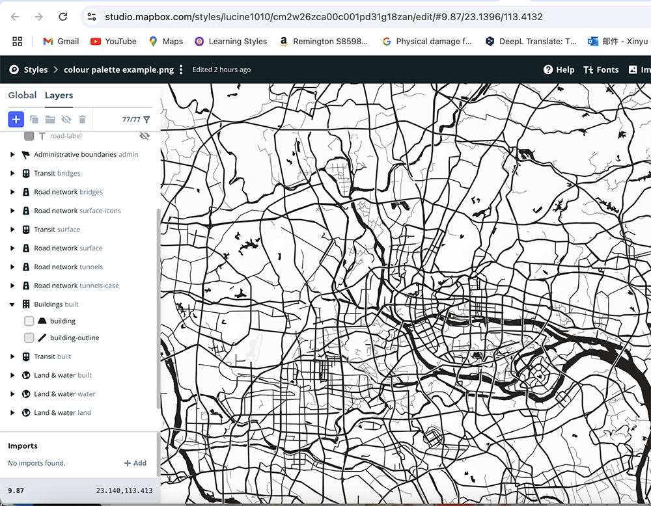
Task: Collapse the Buildings built group
Action: pos(12,304)
